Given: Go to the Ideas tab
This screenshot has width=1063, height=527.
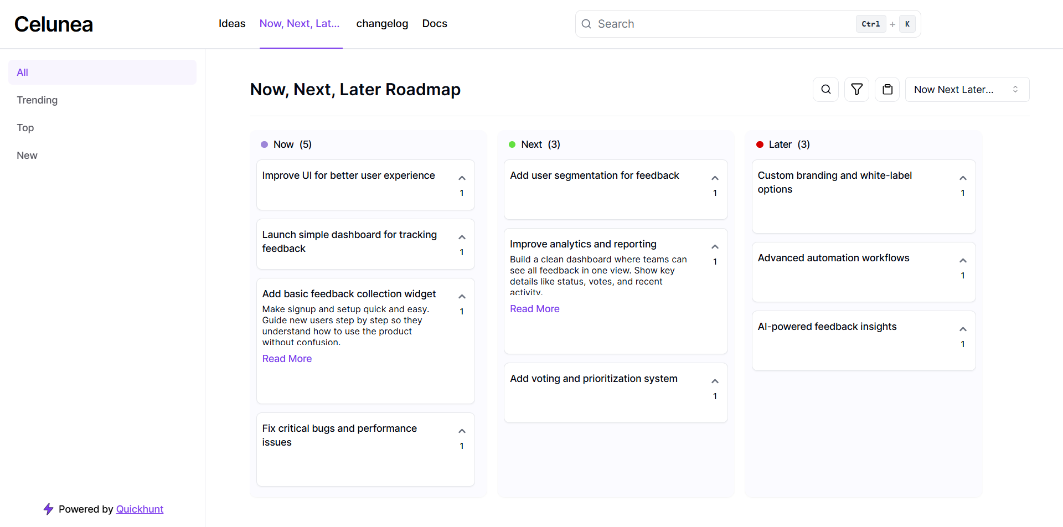Looking at the screenshot, I should coord(232,23).
